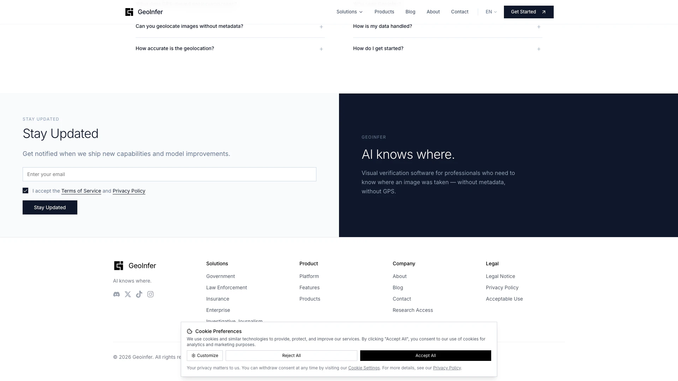
Task: Go to Products in the top navigation
Action: pos(384,12)
